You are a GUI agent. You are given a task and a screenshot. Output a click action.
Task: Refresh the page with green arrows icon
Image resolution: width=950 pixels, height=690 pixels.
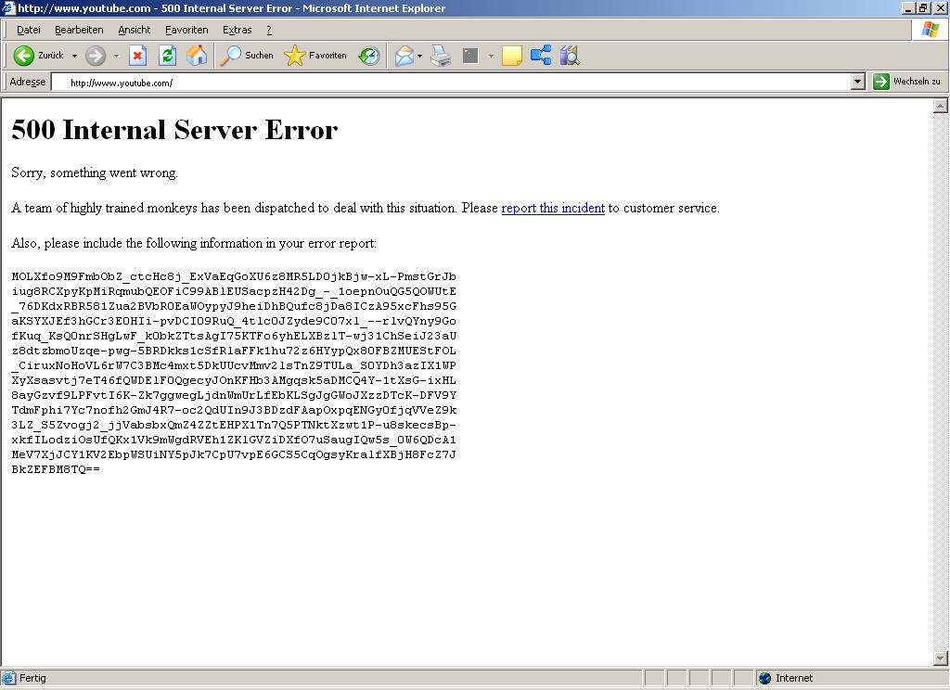[x=167, y=56]
